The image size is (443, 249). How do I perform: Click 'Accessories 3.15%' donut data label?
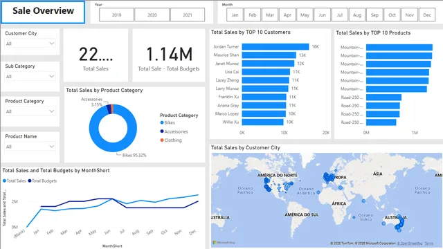coord(92,102)
